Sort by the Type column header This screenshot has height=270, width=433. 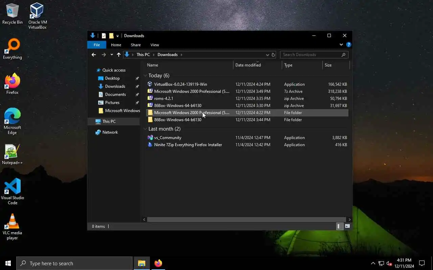tap(302, 65)
